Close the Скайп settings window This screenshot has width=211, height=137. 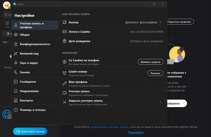point(163,4)
